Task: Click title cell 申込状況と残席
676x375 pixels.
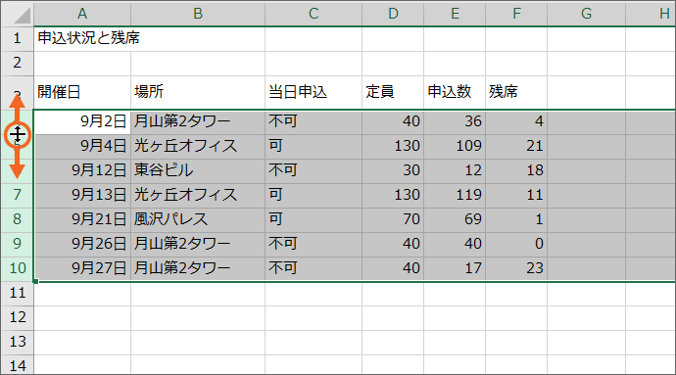Action: pos(82,39)
